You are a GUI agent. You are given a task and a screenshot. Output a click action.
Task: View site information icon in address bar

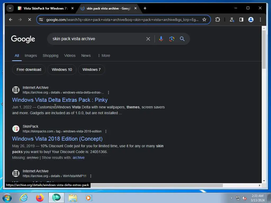click(41, 20)
